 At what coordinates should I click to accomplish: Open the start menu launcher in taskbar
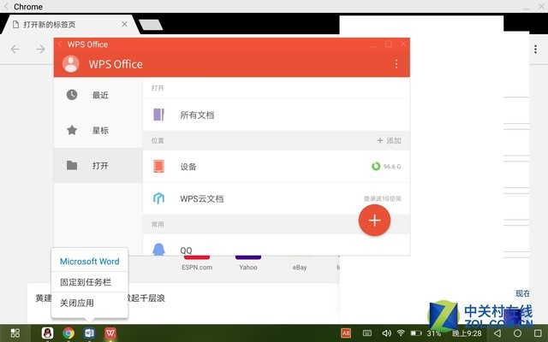[x=15, y=333]
